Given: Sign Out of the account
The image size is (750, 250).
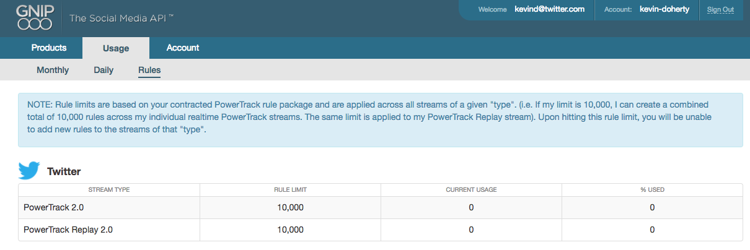Looking at the screenshot, I should click(720, 10).
